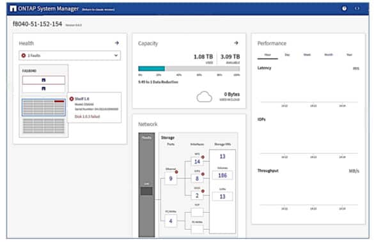The width and height of the screenshot is (374, 242).
Task: Click the red alert dot on the 8 interfaces box
Action: coord(203,174)
